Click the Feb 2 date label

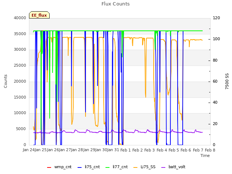[x=137, y=150]
